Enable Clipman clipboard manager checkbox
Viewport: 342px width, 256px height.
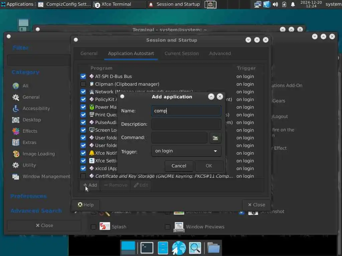[x=83, y=84]
